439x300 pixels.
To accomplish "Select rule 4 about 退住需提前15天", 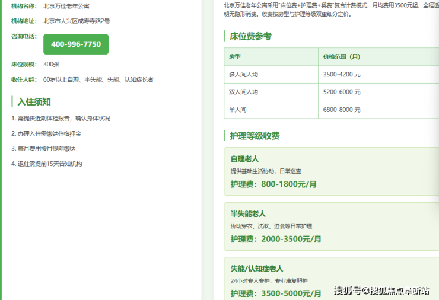I will 46,164.
